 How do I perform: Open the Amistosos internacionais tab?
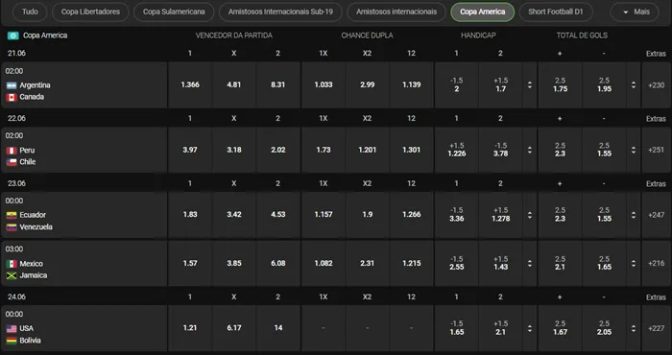coord(396,12)
